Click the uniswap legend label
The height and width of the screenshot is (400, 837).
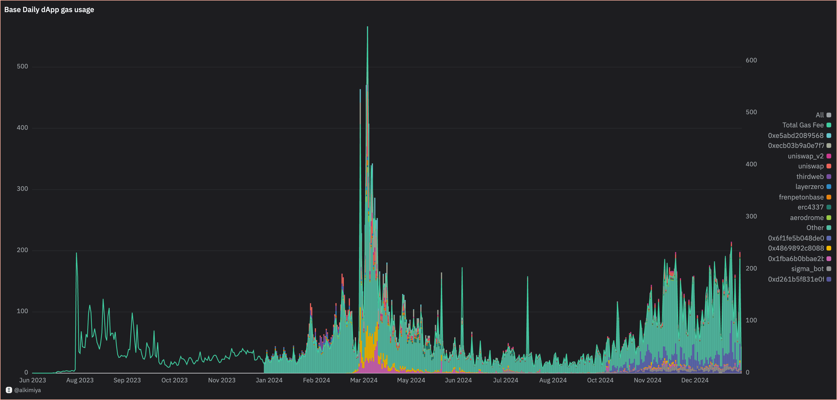click(811, 166)
